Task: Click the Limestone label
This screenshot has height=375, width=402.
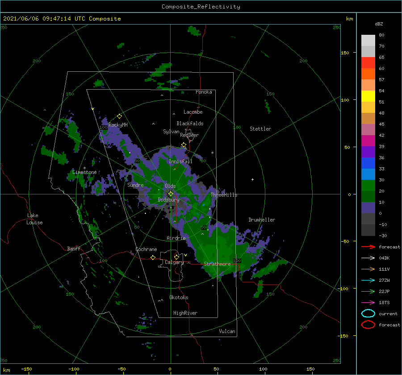Action: (x=84, y=172)
